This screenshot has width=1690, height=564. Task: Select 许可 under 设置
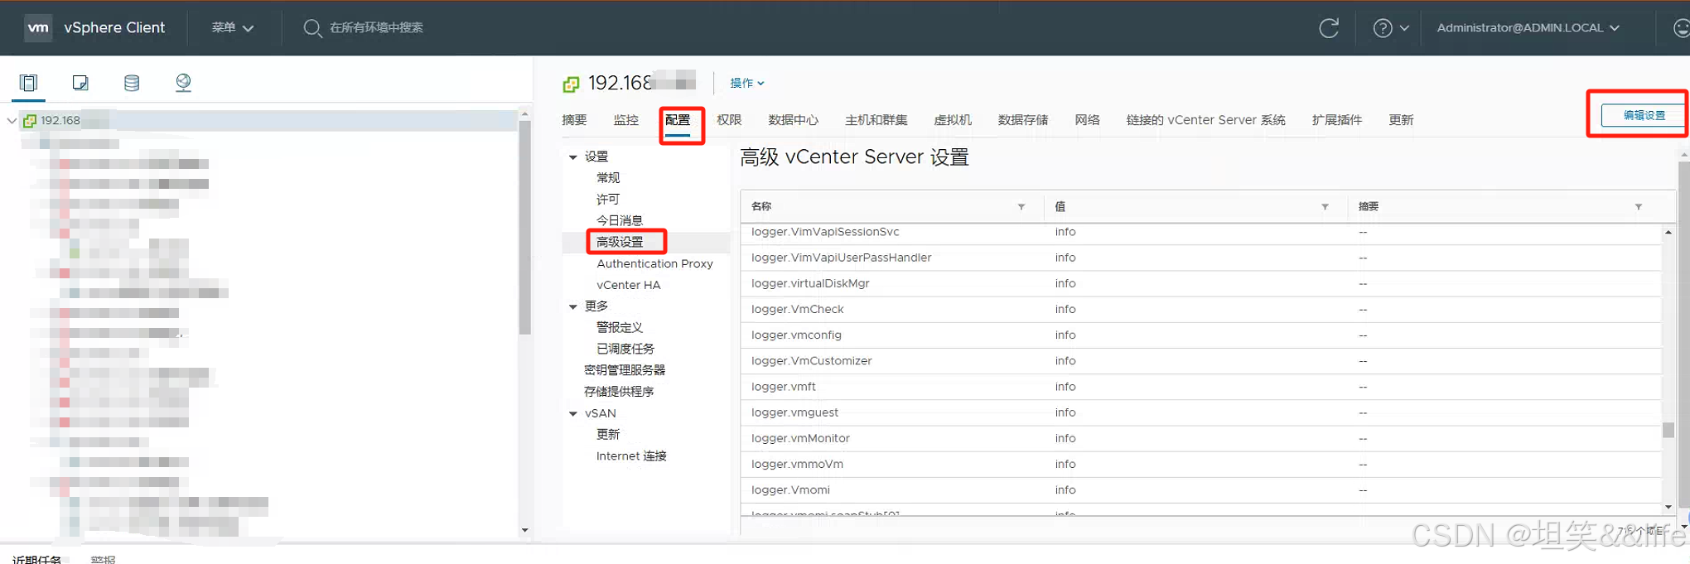click(x=608, y=200)
